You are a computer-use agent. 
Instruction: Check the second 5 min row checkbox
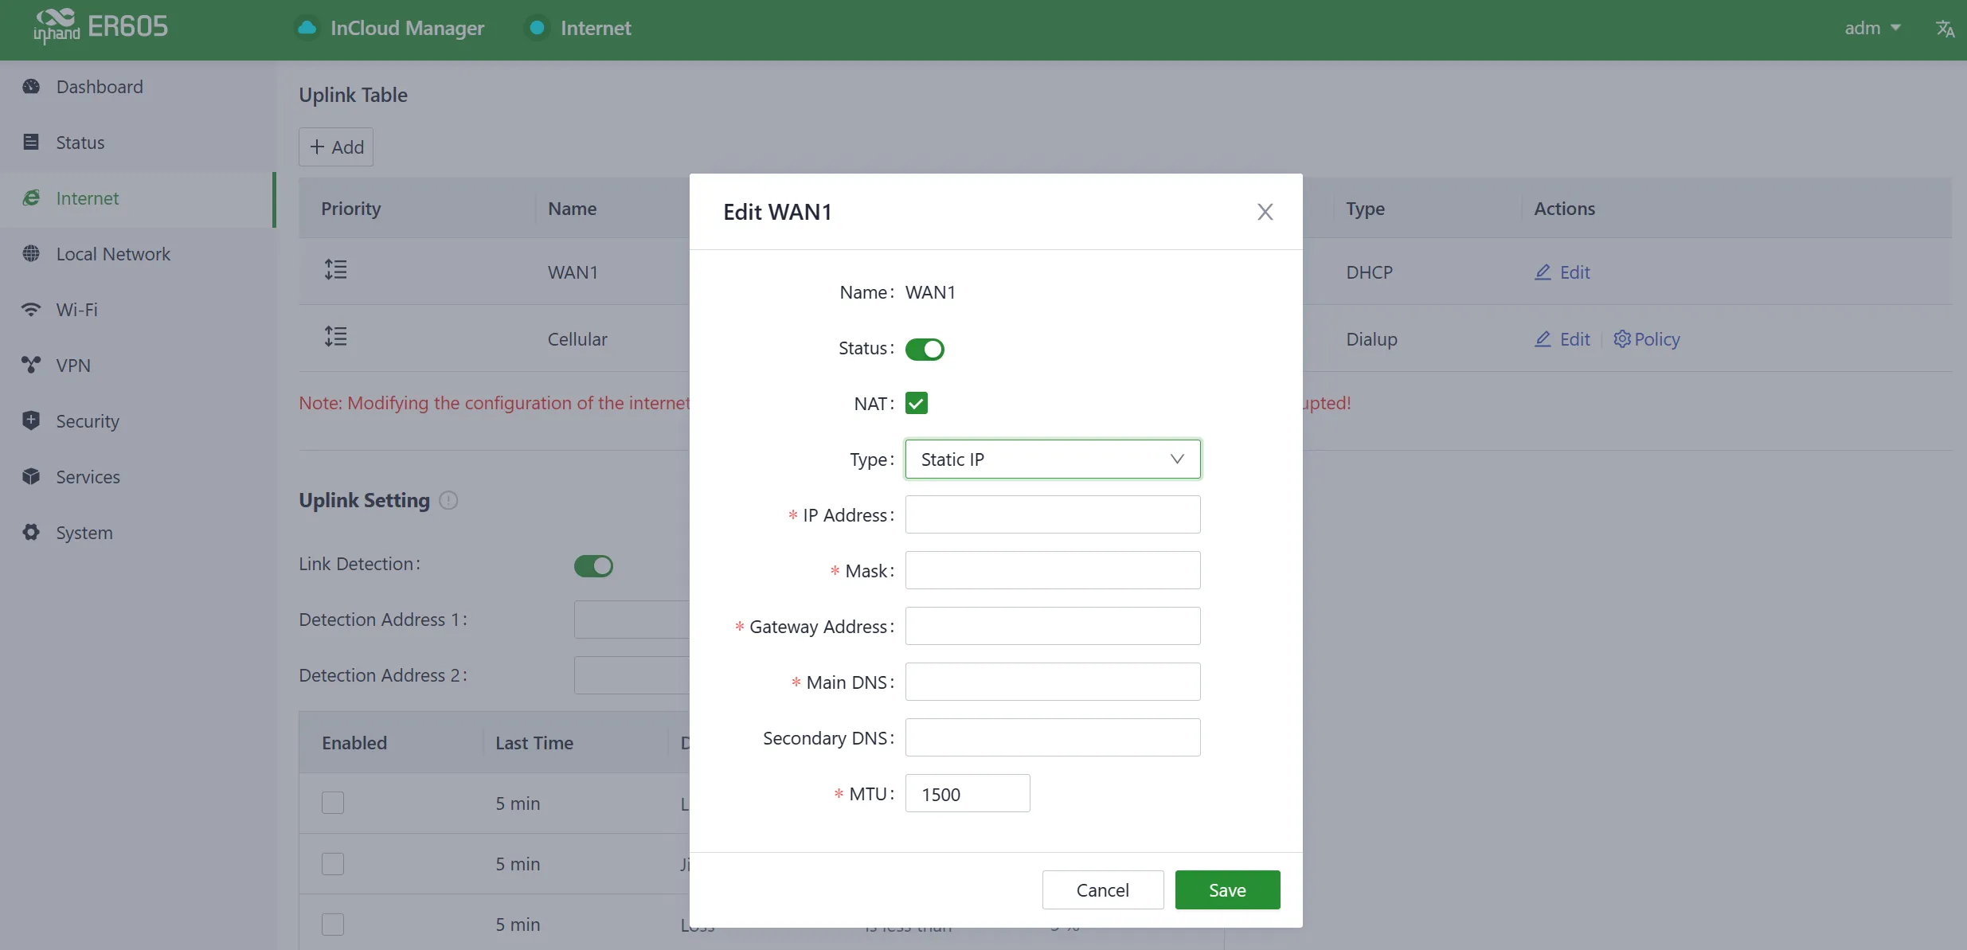(333, 864)
